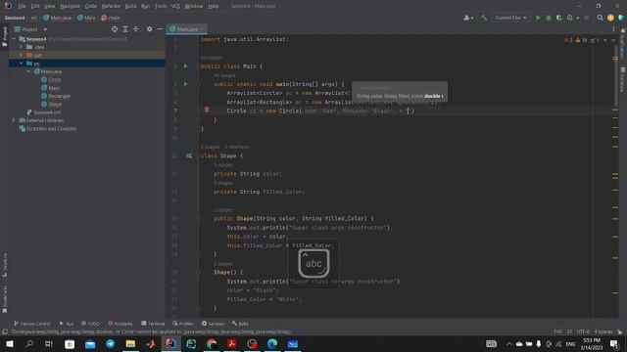Open the bottom Build tool window

pyautogui.click(x=240, y=324)
